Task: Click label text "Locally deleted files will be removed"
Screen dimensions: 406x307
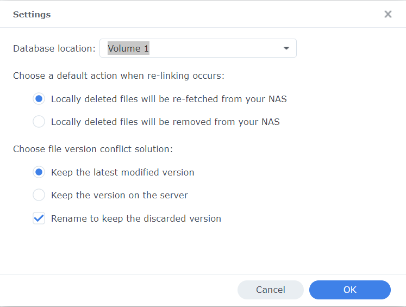Action: pyautogui.click(x=165, y=122)
